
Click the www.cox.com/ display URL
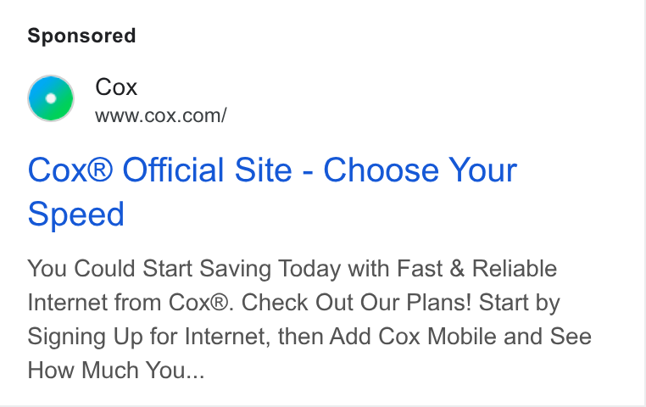[x=161, y=116]
